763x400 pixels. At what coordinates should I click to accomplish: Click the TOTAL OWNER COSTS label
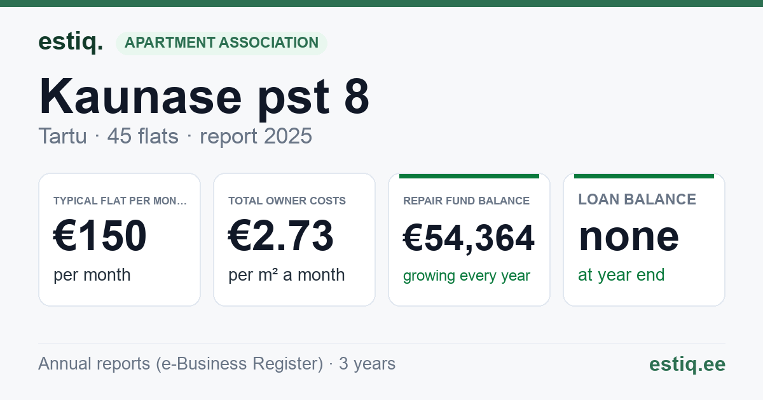[287, 201]
